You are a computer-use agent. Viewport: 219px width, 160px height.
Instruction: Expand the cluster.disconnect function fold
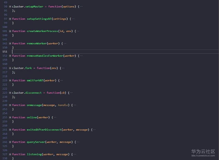pyautogui.click(x=10, y=93)
